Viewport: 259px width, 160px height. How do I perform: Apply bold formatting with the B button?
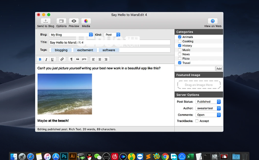(40, 59)
